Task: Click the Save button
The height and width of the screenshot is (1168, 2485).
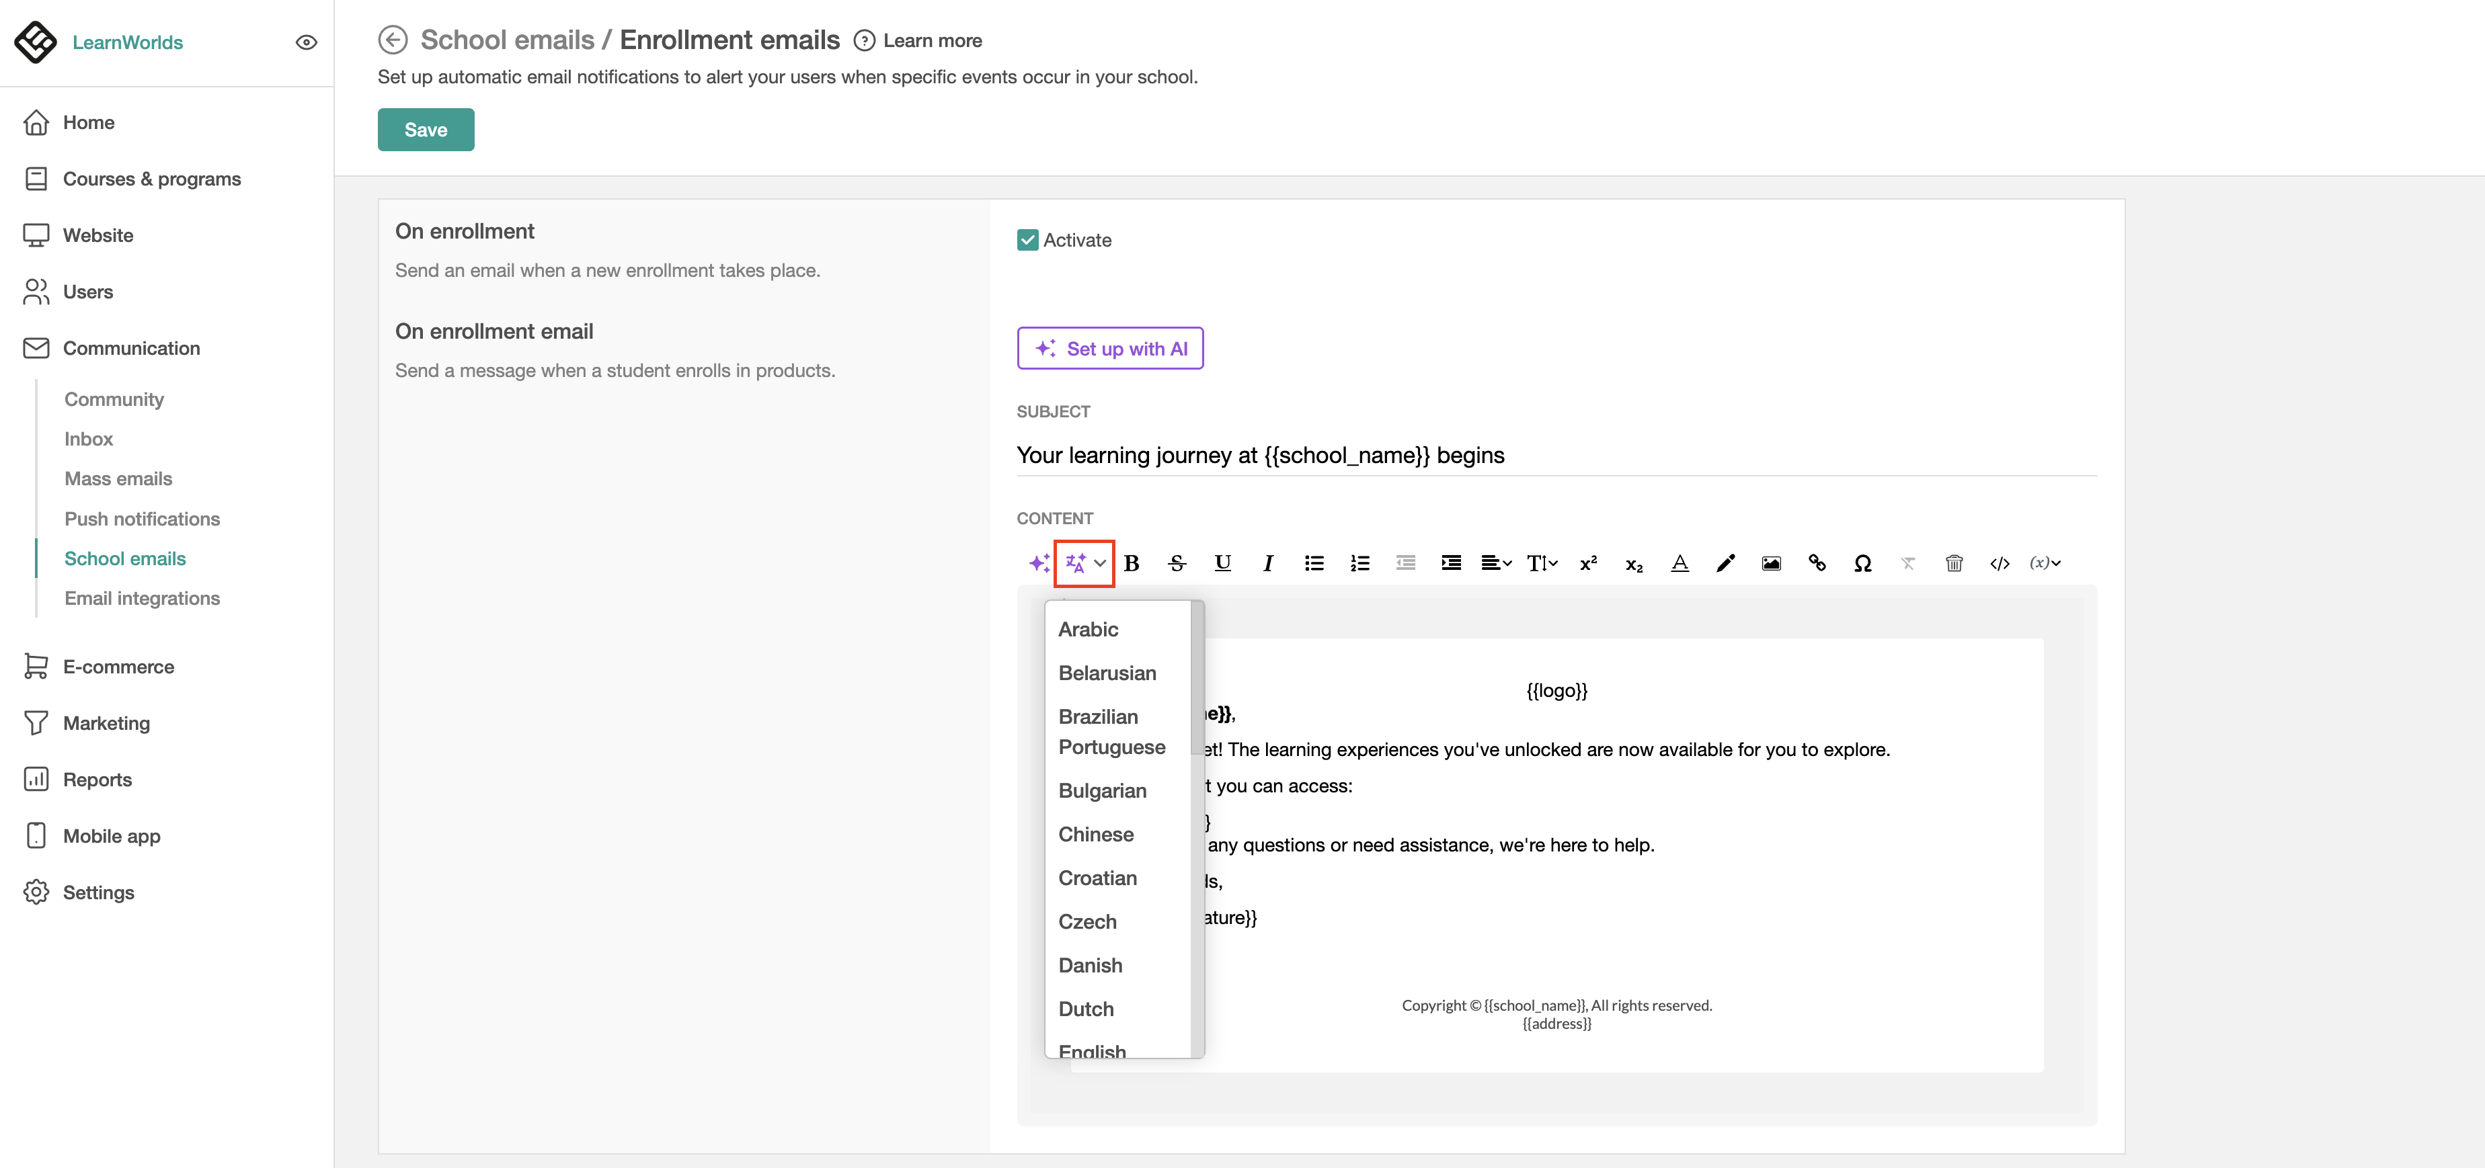Action: pyautogui.click(x=426, y=129)
